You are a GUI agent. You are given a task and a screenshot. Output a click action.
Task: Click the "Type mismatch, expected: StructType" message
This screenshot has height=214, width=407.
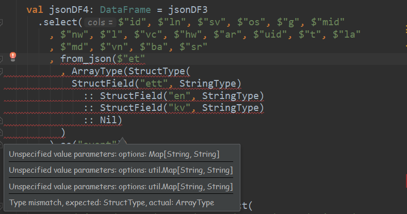pos(111,203)
